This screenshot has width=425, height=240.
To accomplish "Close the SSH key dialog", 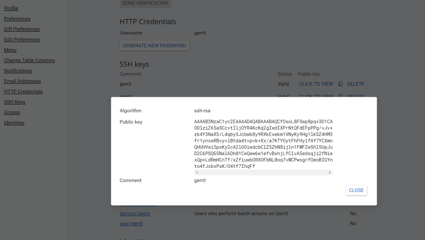I will 356,190.
